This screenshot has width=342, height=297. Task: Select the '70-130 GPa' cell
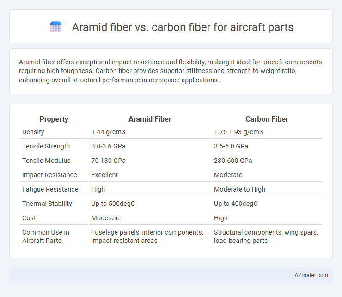click(x=109, y=161)
